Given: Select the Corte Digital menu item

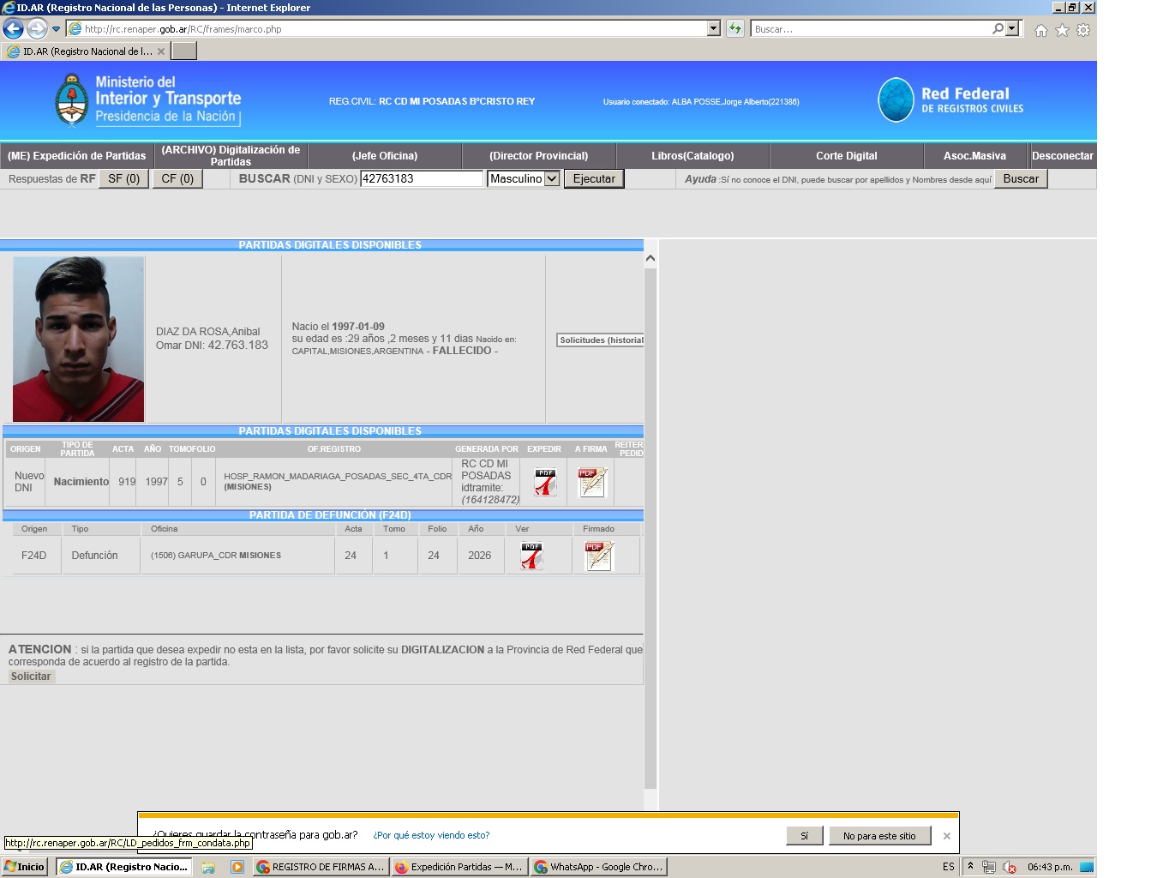Looking at the screenshot, I should click(846, 156).
